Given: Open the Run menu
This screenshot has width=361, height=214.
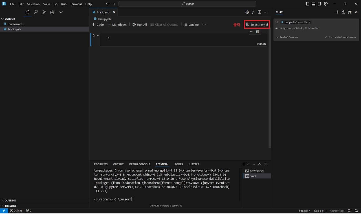Looking at the screenshot, I should 64,4.
